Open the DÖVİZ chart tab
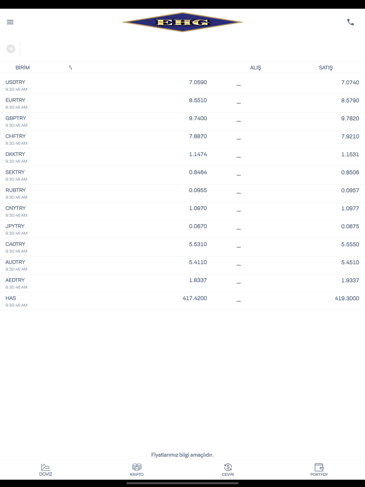Viewport: 365px width, 487px height. pyautogui.click(x=46, y=470)
